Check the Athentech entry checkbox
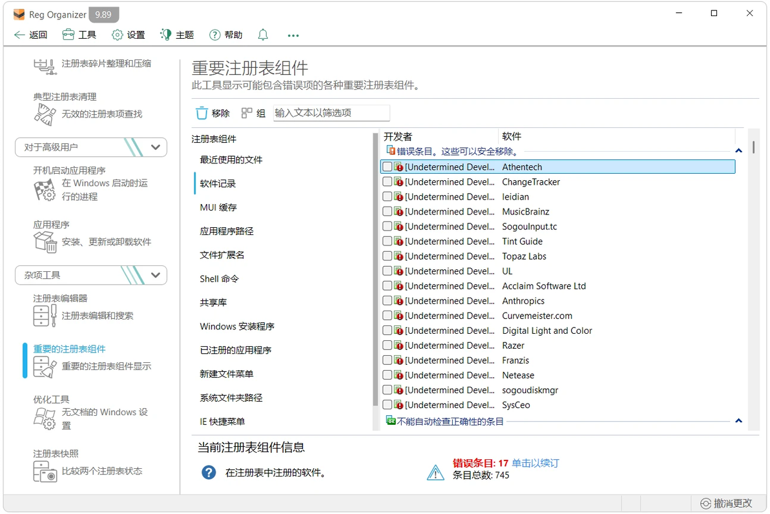The height and width of the screenshot is (514, 770). (388, 167)
